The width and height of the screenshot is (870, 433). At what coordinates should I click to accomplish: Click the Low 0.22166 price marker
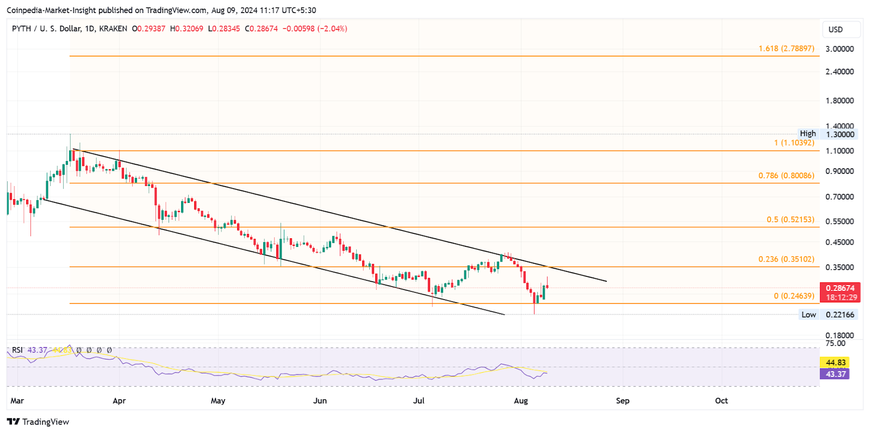point(827,314)
